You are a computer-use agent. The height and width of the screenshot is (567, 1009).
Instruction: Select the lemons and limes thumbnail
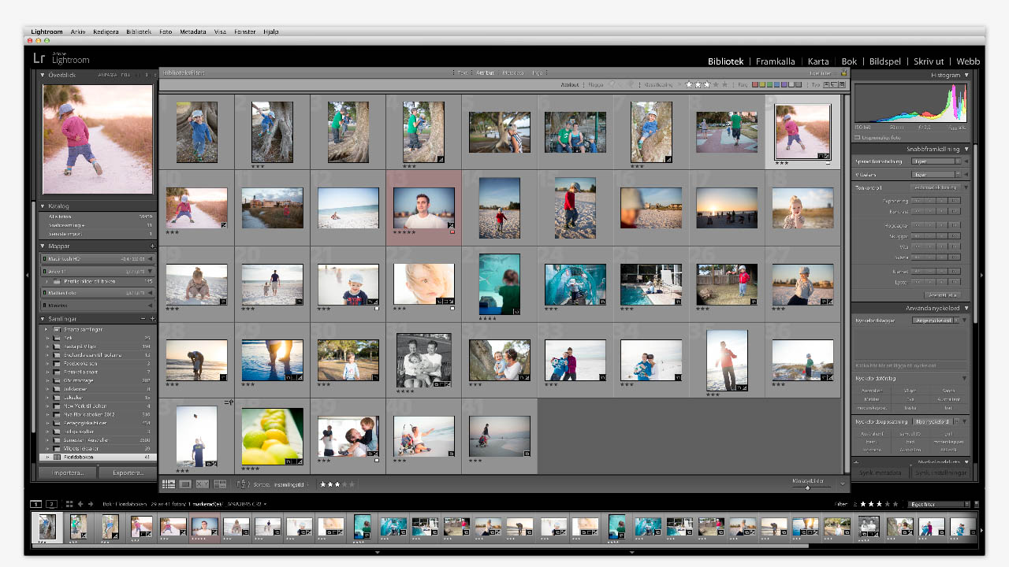(x=272, y=436)
